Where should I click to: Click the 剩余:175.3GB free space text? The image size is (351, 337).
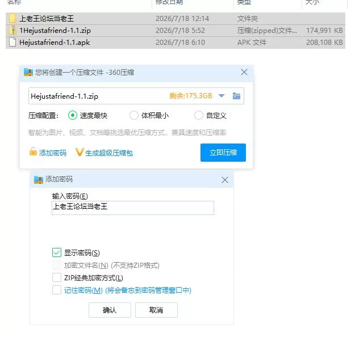coord(191,96)
